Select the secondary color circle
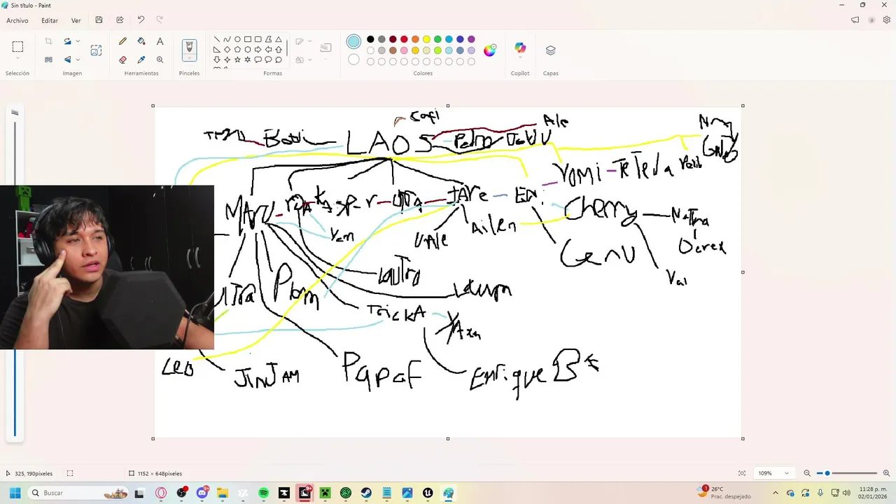 pyautogui.click(x=353, y=59)
